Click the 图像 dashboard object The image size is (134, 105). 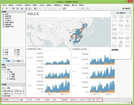coord(17,50)
